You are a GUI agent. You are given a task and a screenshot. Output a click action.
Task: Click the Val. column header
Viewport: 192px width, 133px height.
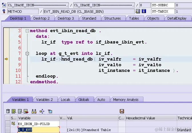[x=93, y=118]
